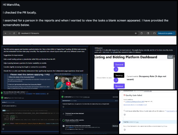
Task: Open the tab search icon in browser toolbar
Action: 148,33
